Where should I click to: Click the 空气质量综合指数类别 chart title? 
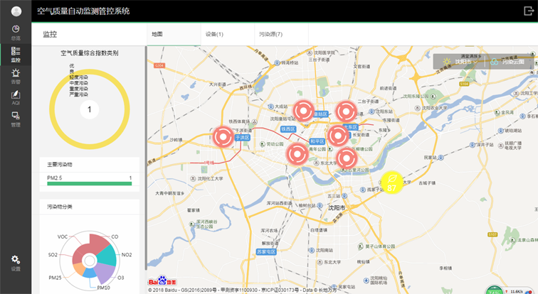click(x=90, y=53)
